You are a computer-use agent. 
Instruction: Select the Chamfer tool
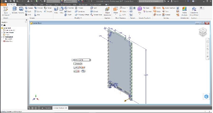69,8
